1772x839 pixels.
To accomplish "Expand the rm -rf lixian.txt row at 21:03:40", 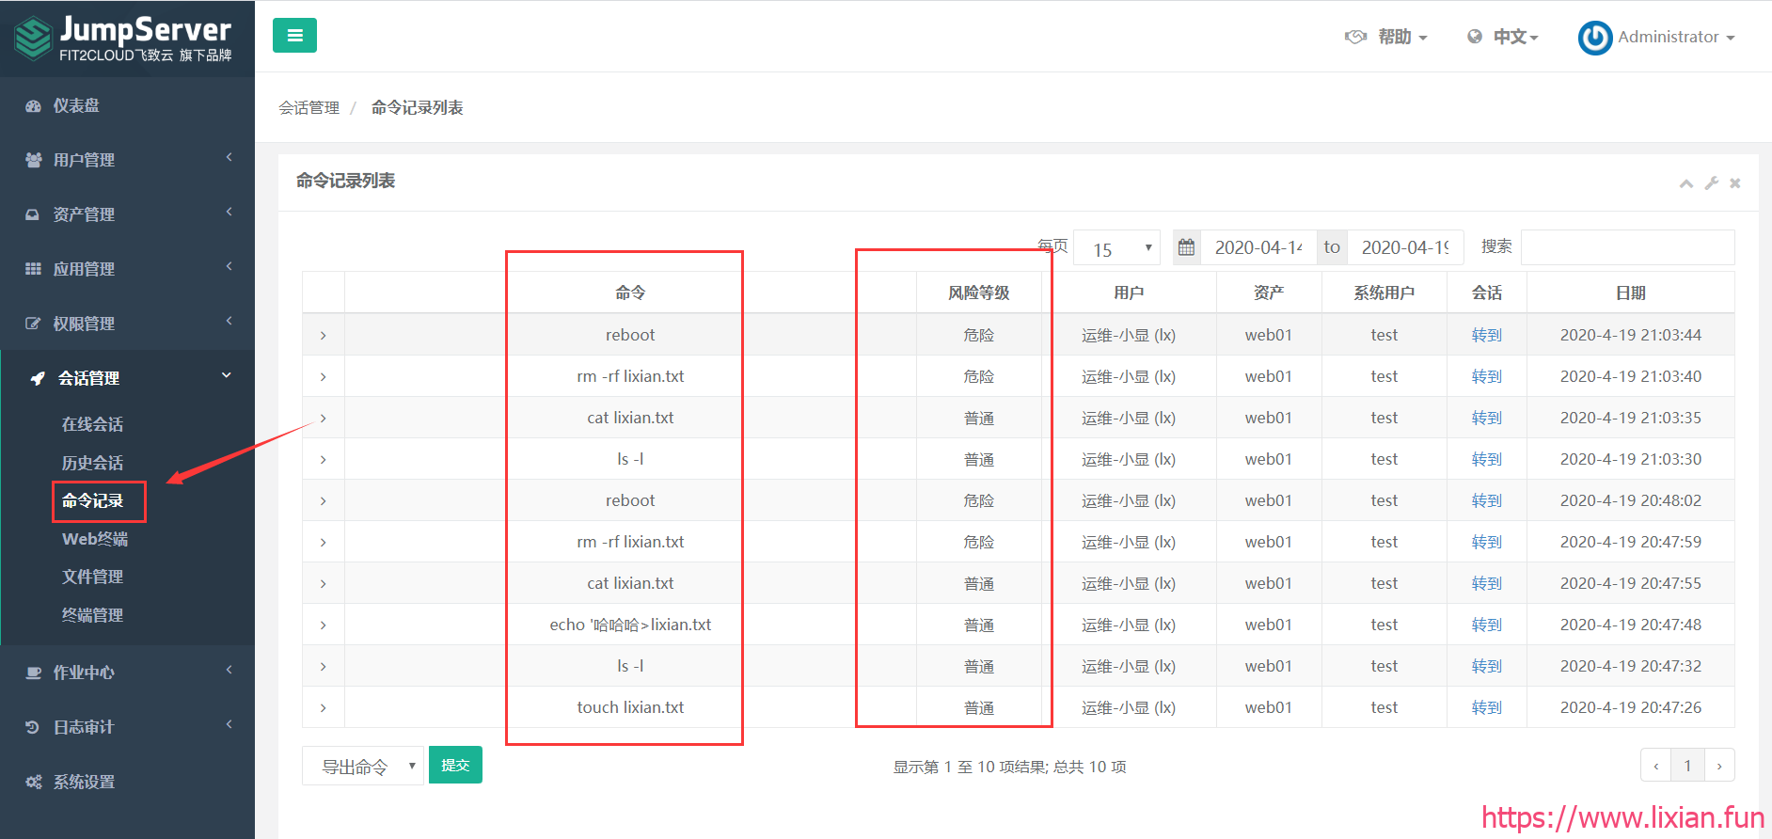I will click(324, 377).
